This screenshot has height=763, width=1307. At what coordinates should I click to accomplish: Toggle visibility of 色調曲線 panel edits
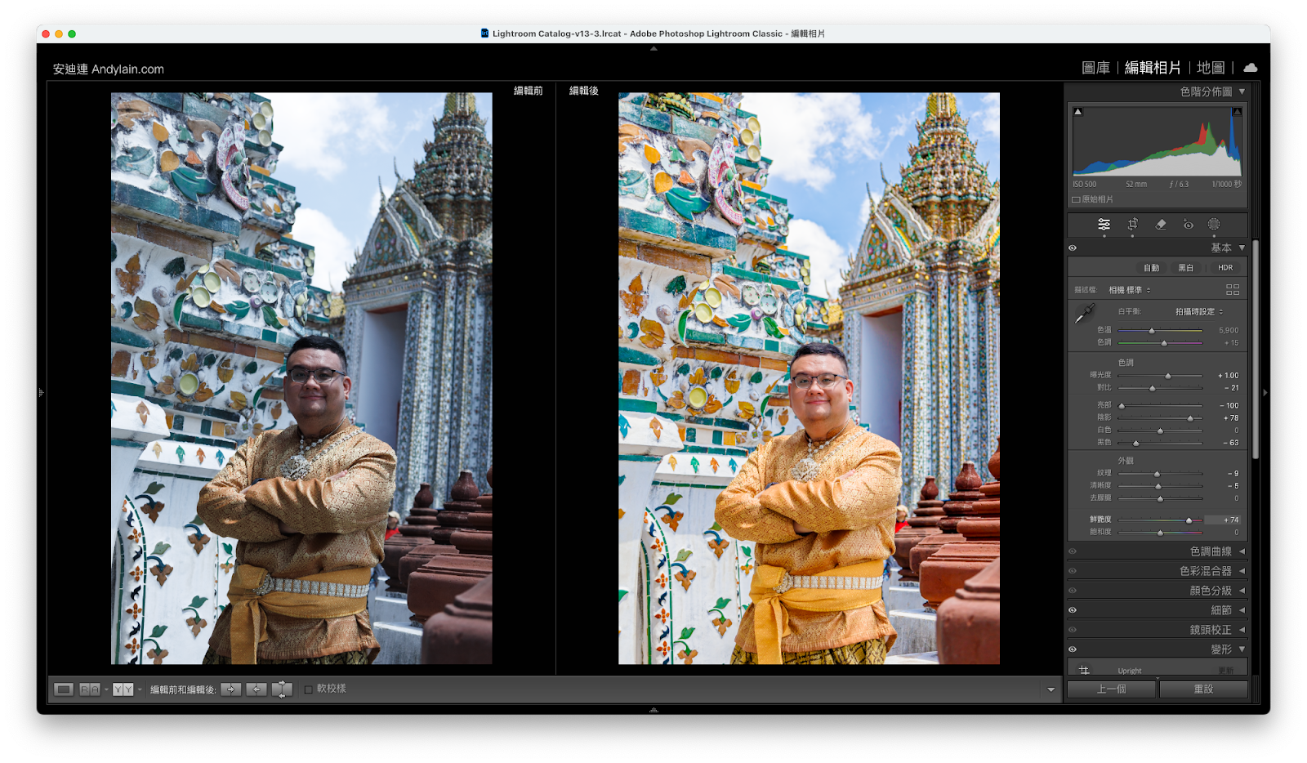1073,551
